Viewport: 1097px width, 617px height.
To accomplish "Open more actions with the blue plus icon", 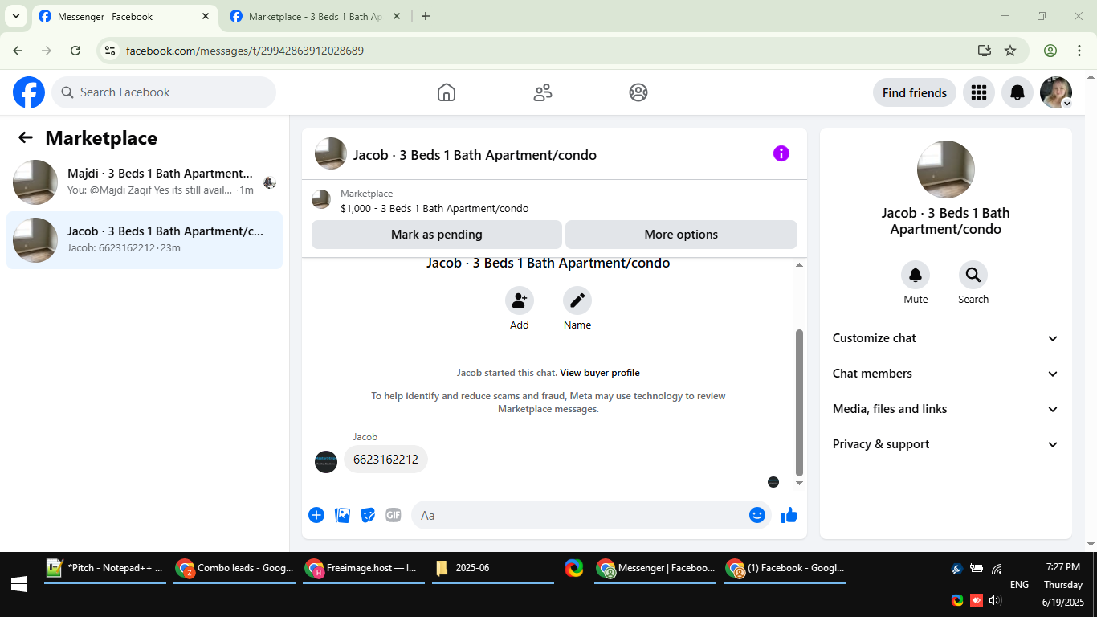I will 316,515.
